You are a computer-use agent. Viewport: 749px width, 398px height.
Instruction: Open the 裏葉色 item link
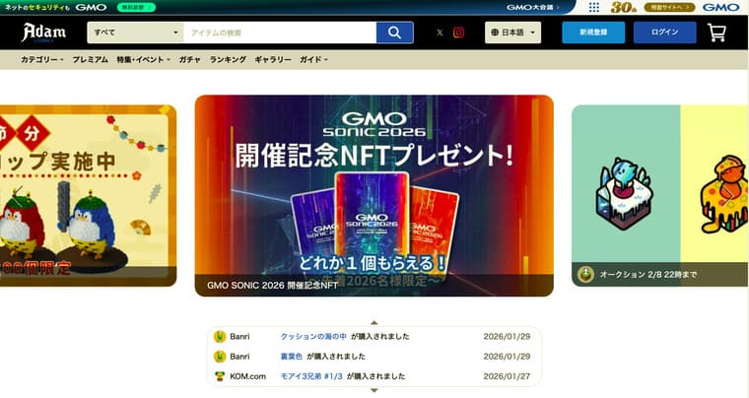(291, 357)
